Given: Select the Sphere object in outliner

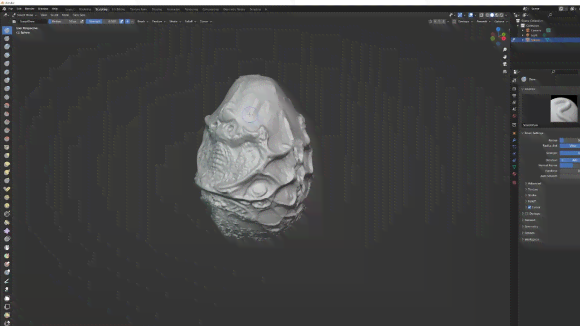Looking at the screenshot, I should pyautogui.click(x=535, y=40).
